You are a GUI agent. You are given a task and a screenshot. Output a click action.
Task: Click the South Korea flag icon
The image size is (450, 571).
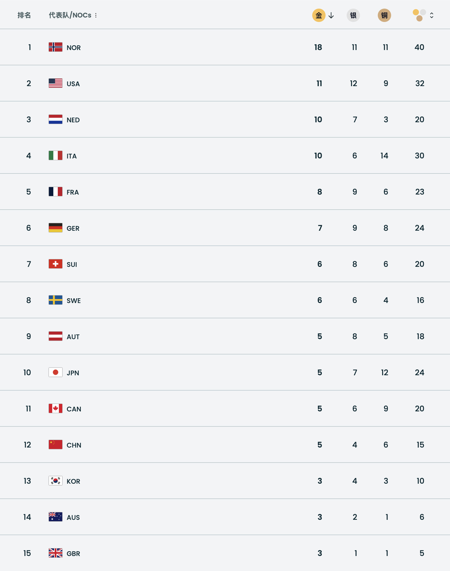click(56, 481)
